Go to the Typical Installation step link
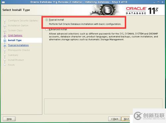Viewport: 166px width, 123px height. coord(18,45)
